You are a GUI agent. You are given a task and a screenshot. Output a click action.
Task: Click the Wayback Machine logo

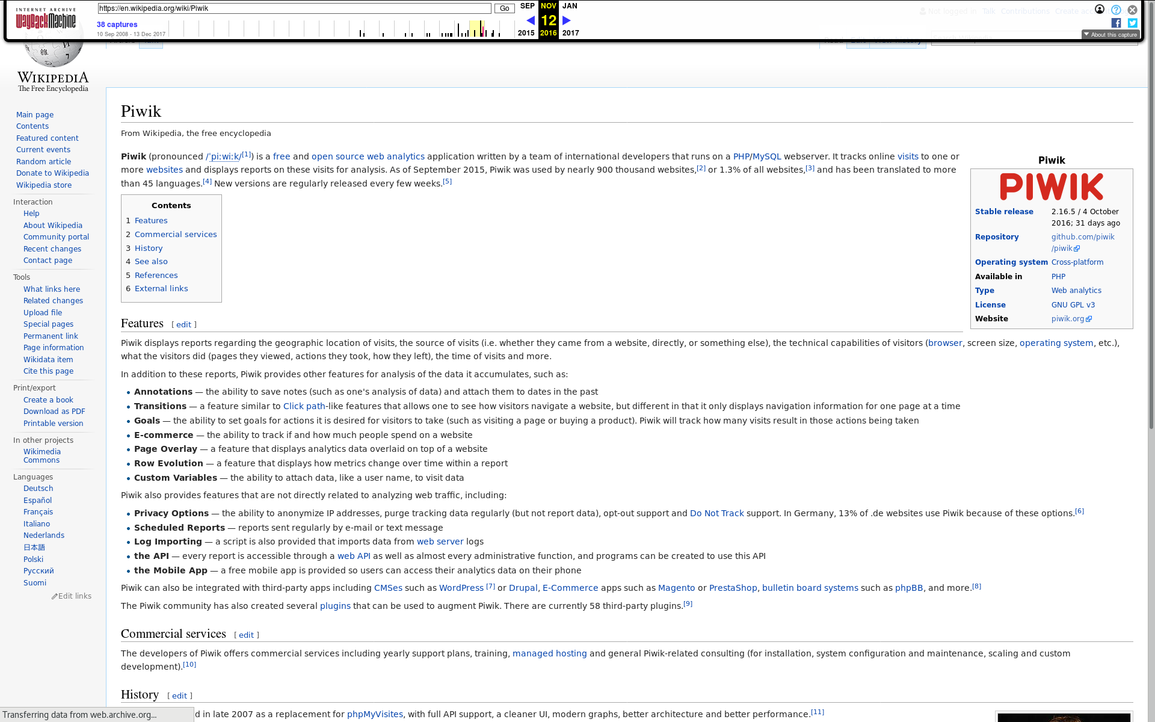pyautogui.click(x=46, y=19)
